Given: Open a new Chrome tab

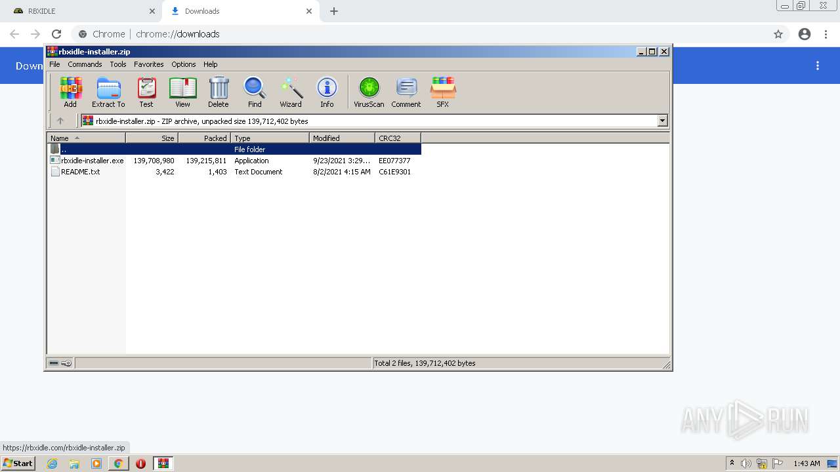Looking at the screenshot, I should (x=334, y=11).
